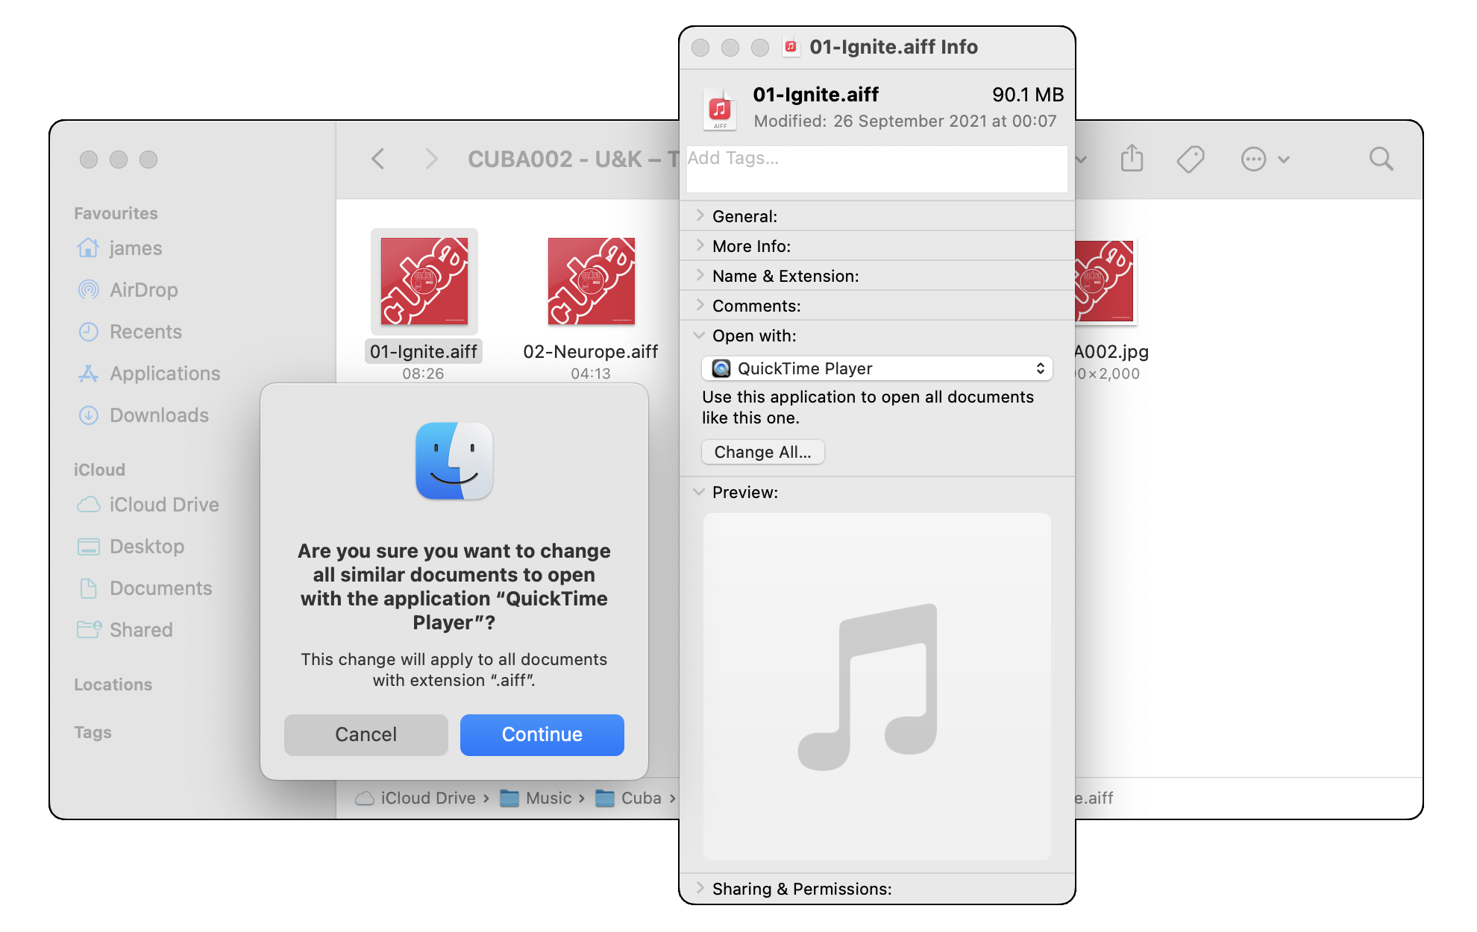Image resolution: width=1477 pixels, height=932 pixels.
Task: Click the iCloud Drive icon in sidebar
Action: pyautogui.click(x=90, y=503)
